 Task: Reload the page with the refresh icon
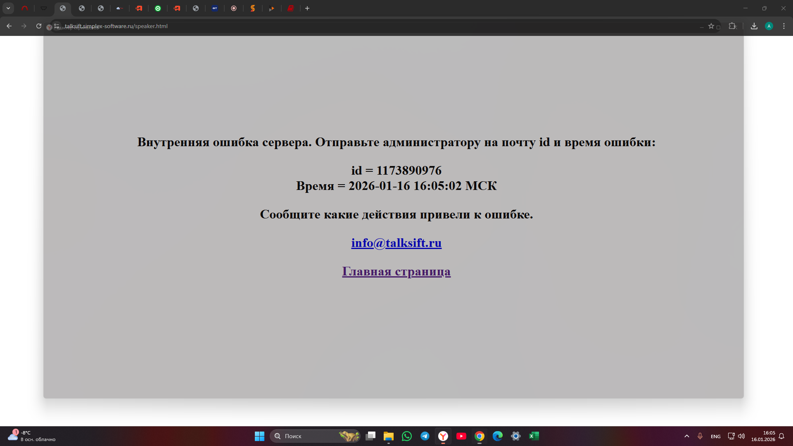(39, 26)
